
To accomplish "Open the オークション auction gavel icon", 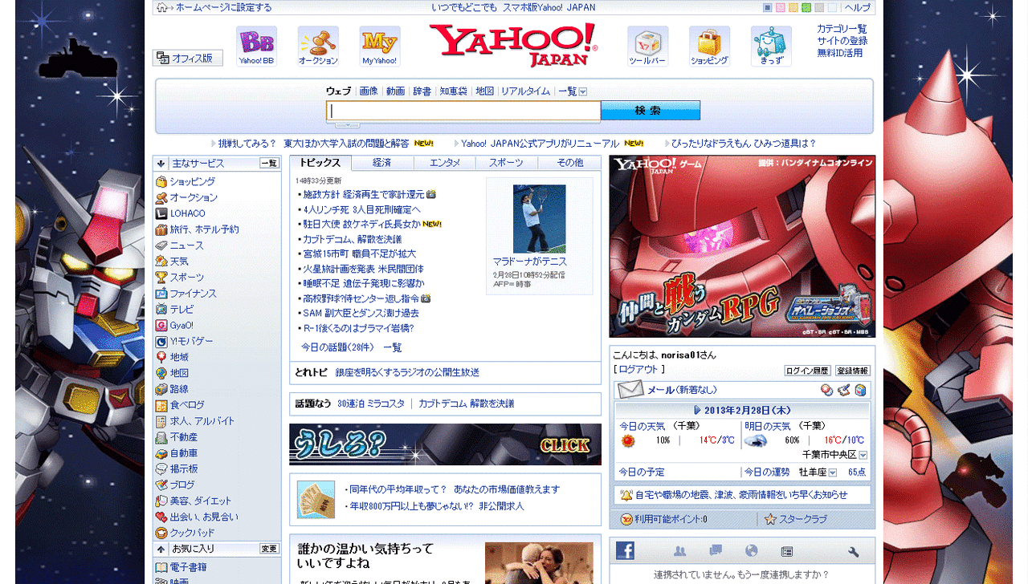I will tap(318, 42).
